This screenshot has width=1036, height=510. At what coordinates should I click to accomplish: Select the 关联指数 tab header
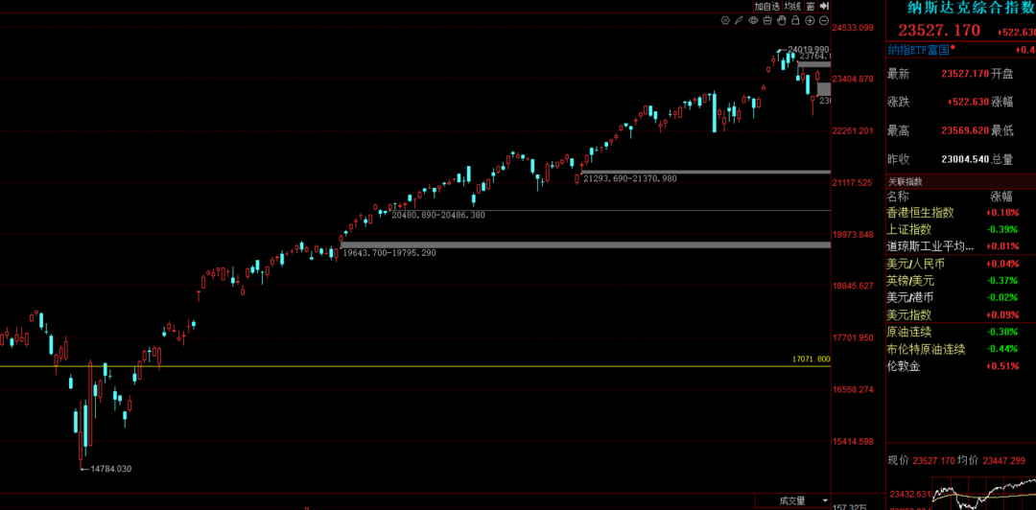pos(905,181)
